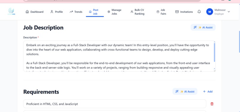Click the HTML, CSS, JavaScript requirement field

(x=115, y=104)
